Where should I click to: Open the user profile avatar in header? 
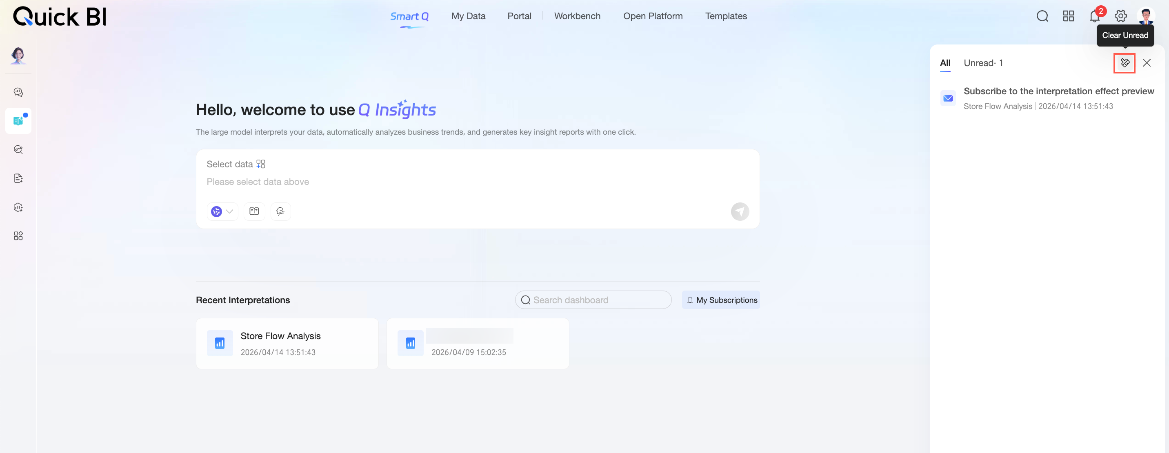[1146, 16]
